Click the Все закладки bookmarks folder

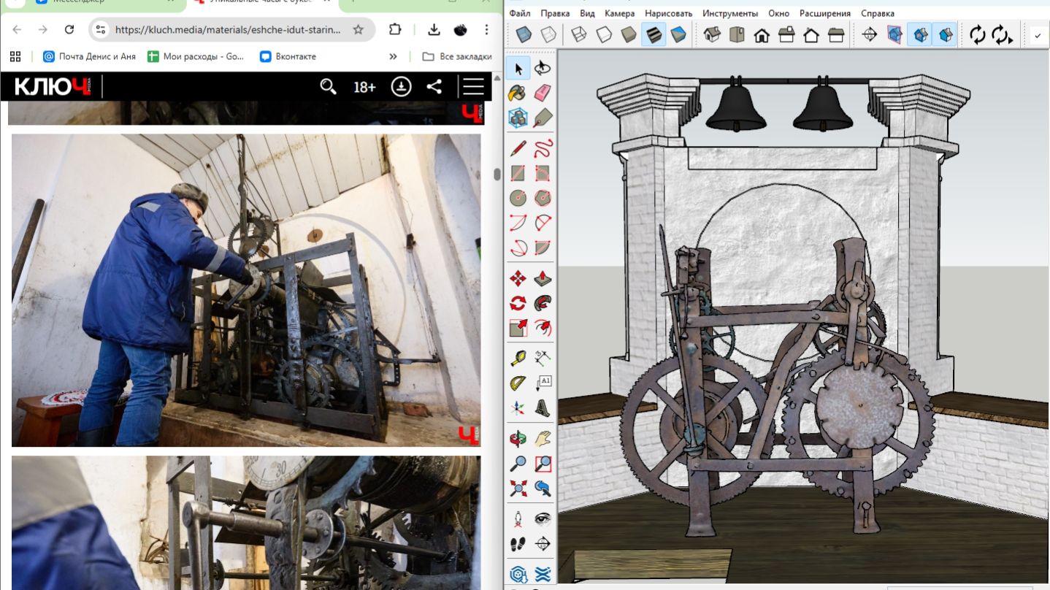tap(457, 56)
